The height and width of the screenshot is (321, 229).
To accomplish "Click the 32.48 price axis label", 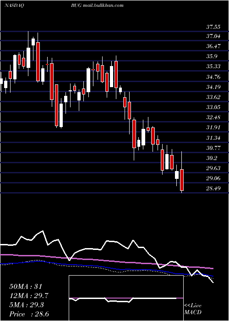I will 213,117.
